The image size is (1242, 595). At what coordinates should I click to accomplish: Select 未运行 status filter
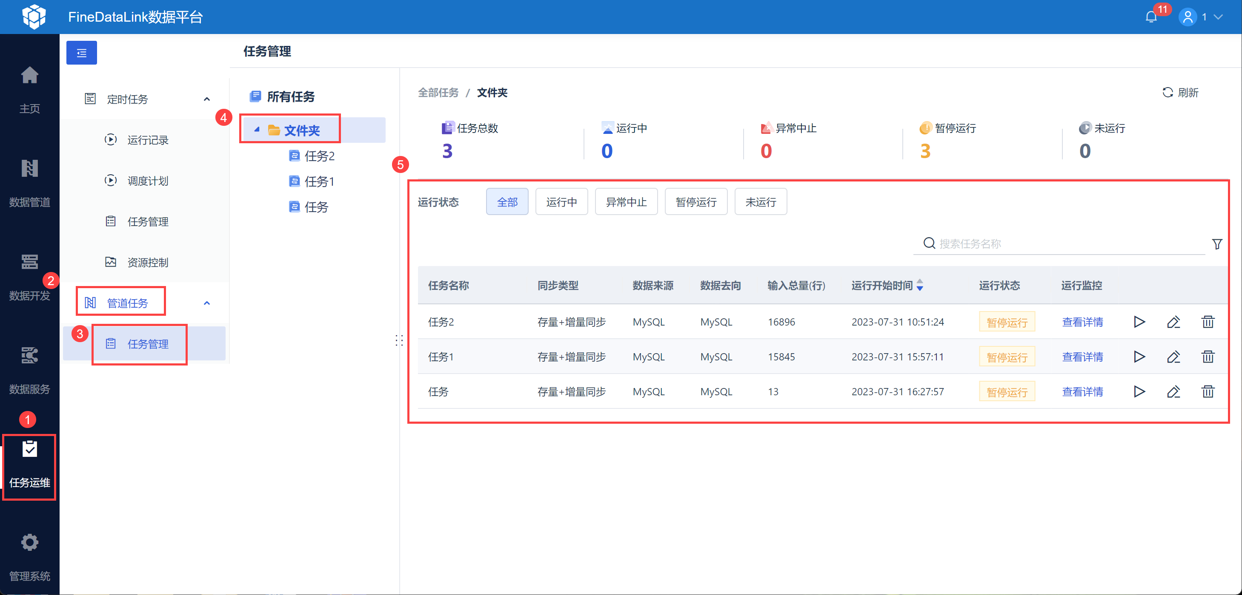pos(760,202)
